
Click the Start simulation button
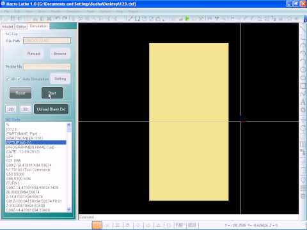[x=52, y=93]
